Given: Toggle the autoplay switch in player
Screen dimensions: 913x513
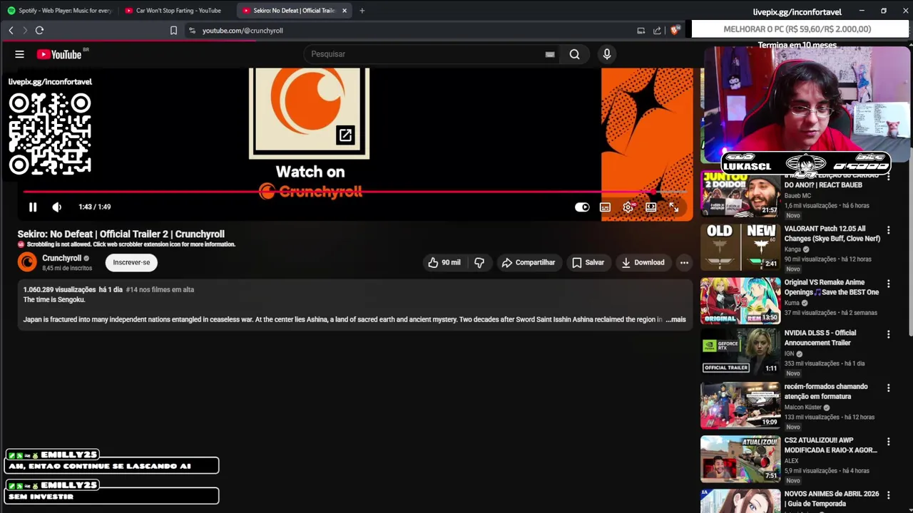Looking at the screenshot, I should tap(582, 207).
